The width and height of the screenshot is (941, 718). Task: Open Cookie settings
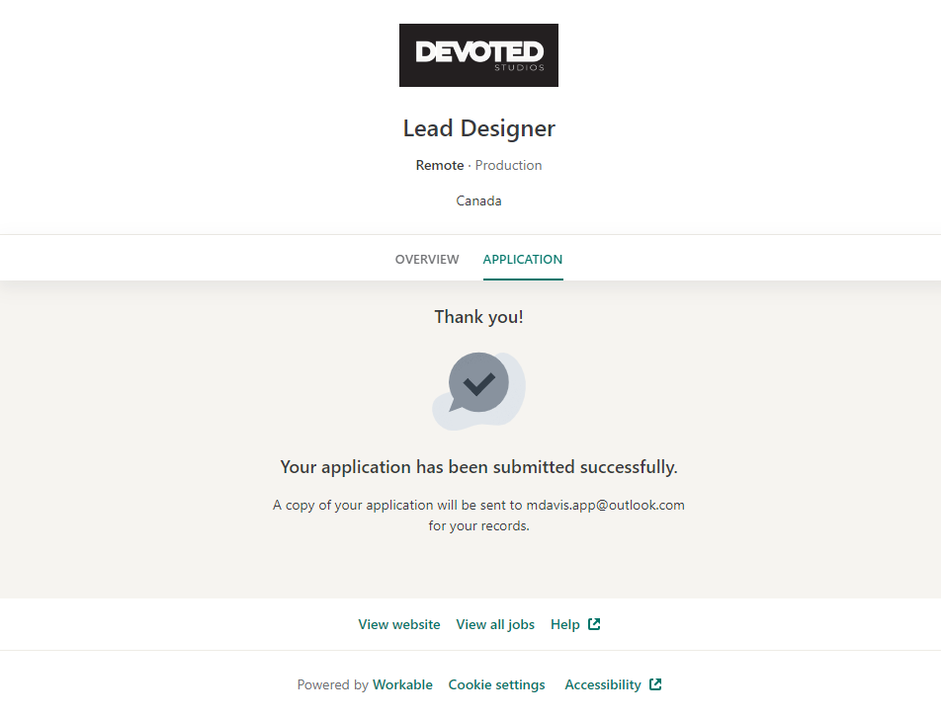pos(496,684)
